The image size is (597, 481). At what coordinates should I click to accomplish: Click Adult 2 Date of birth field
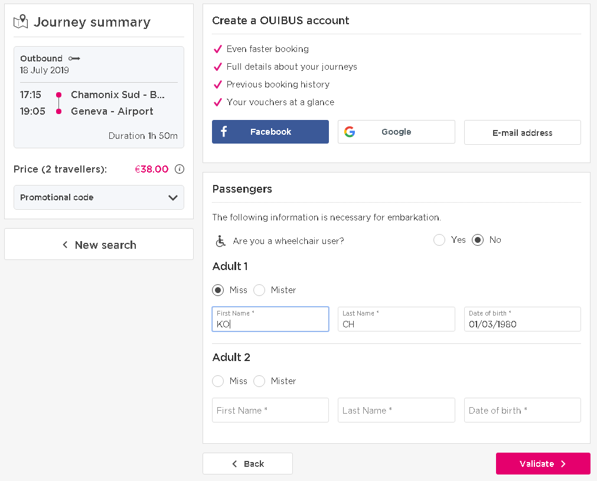(x=522, y=410)
